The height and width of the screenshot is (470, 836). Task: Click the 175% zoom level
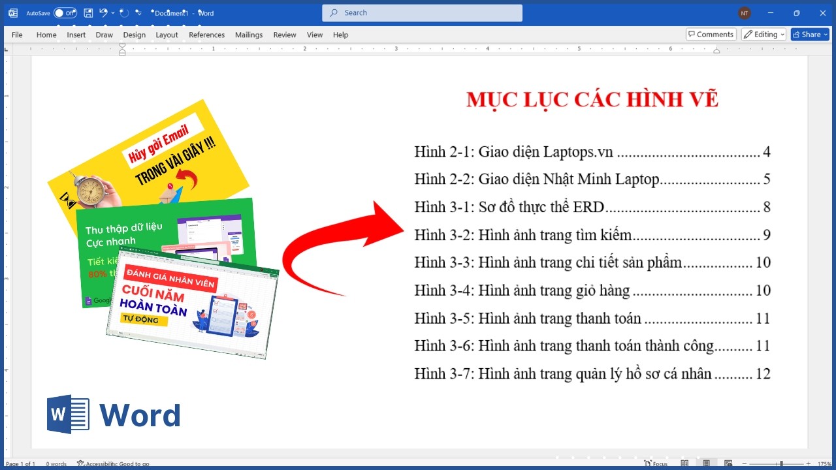824,464
